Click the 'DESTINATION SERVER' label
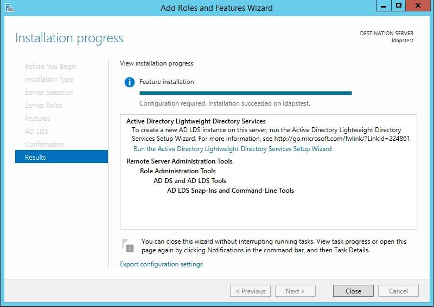 click(387, 34)
